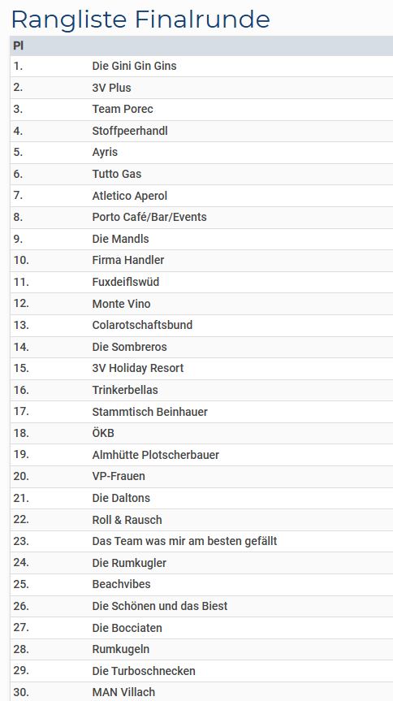Viewport: 393px width, 701px height.
Task: Click on Team Porec entry
Action: [123, 109]
